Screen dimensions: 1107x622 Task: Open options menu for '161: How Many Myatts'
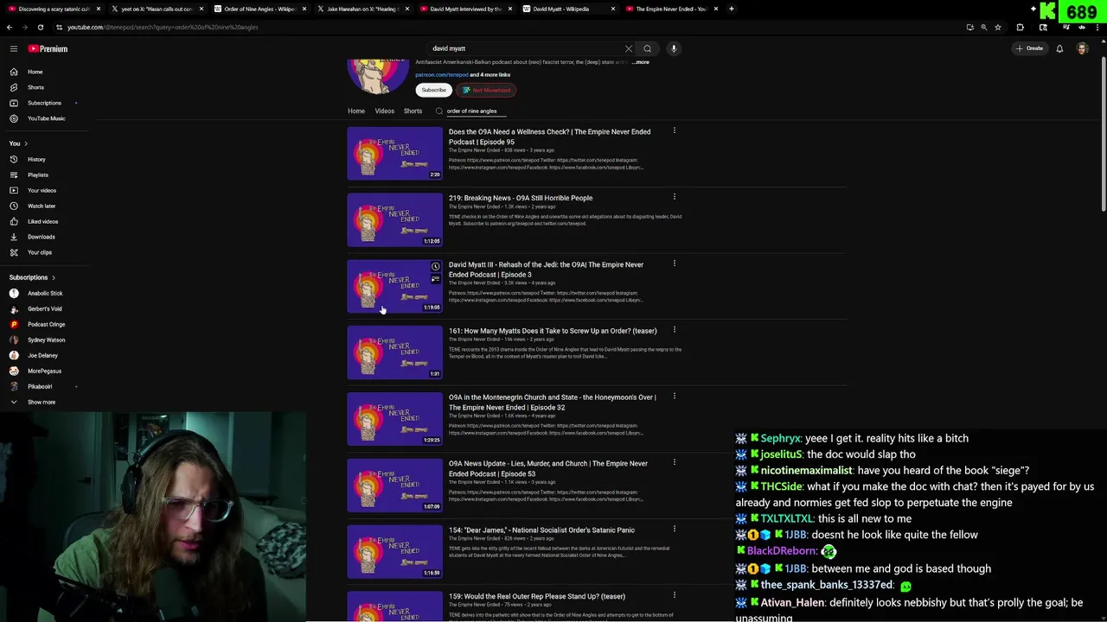[x=675, y=331]
